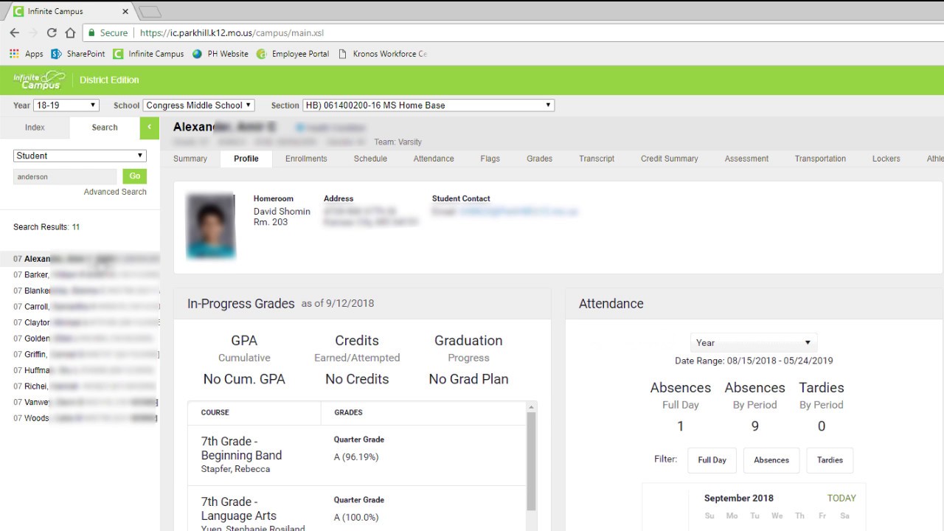Collapse the sidebar with green arrow
The image size is (944, 531).
click(x=149, y=128)
